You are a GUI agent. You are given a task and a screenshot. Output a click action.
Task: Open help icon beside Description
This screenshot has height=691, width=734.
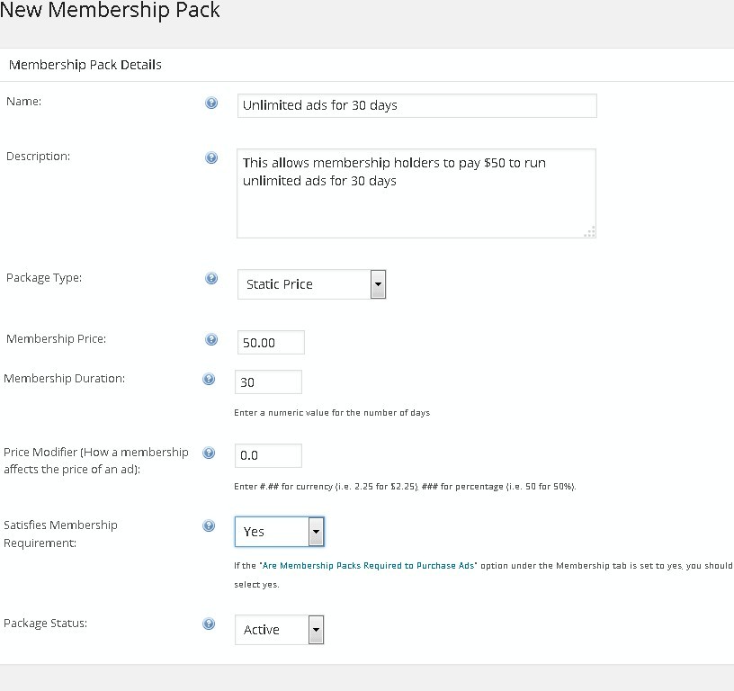click(x=211, y=157)
